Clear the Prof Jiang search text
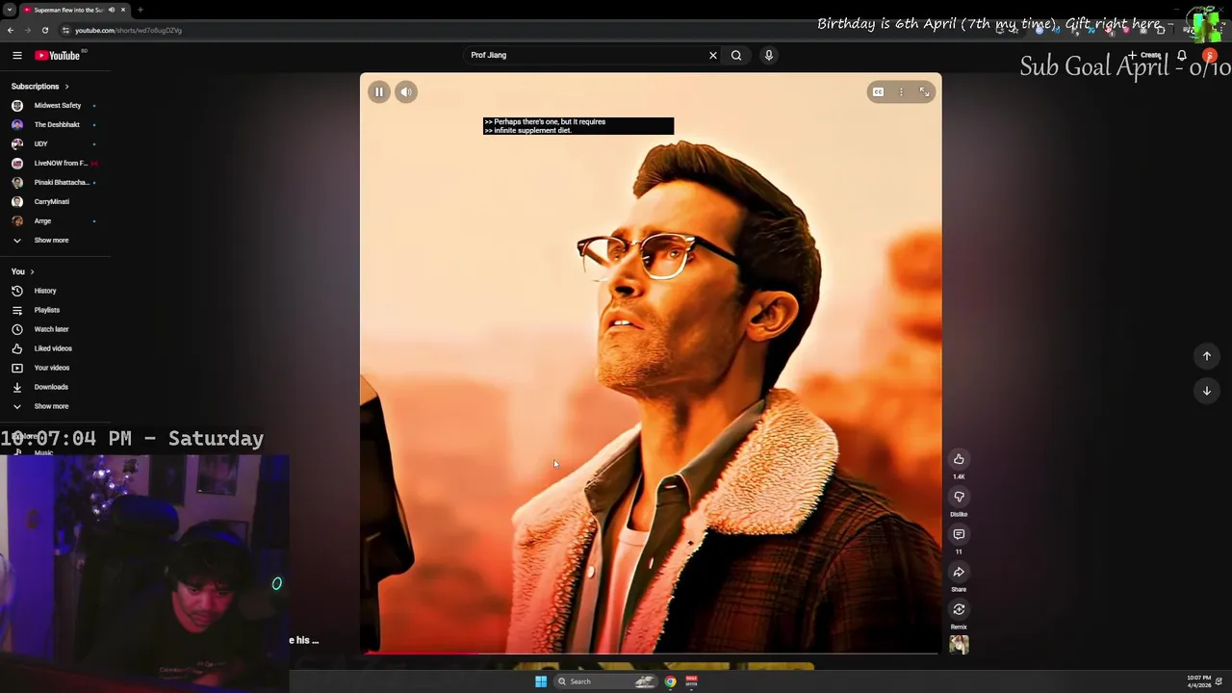The width and height of the screenshot is (1232, 693). click(713, 56)
